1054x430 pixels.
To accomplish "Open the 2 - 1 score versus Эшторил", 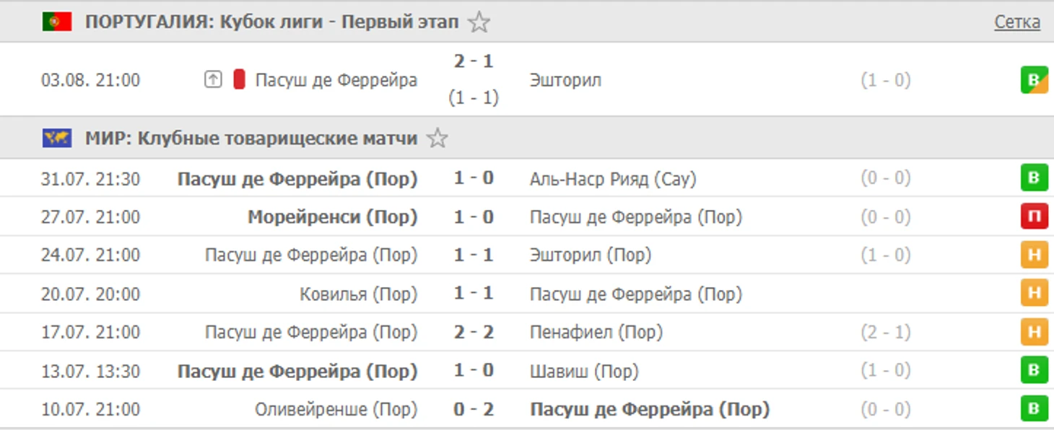I will pos(474,61).
